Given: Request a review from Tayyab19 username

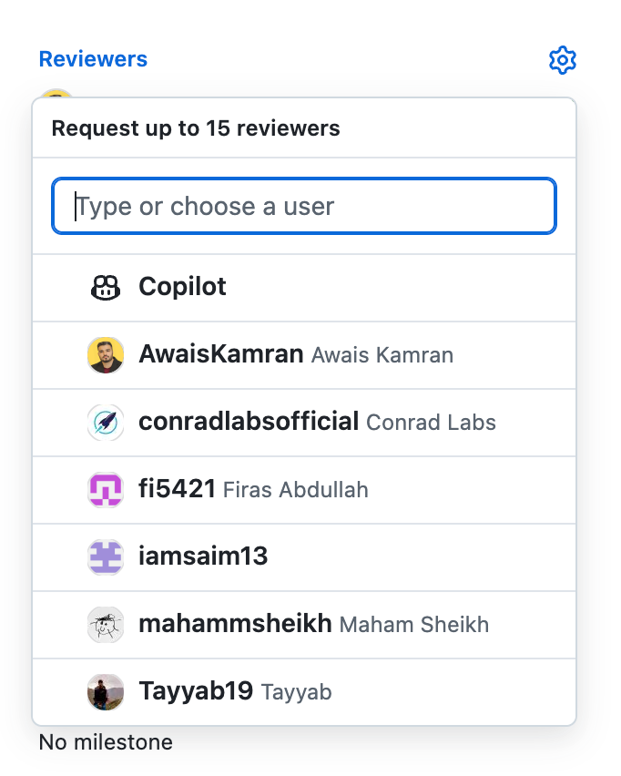Looking at the screenshot, I should 196,691.
